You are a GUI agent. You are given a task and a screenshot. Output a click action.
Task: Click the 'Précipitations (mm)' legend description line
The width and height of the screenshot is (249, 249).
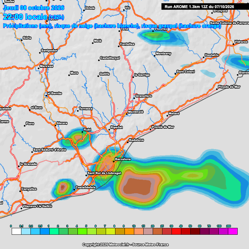112,26
